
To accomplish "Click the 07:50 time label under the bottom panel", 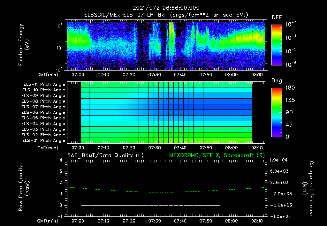I will [206, 221].
